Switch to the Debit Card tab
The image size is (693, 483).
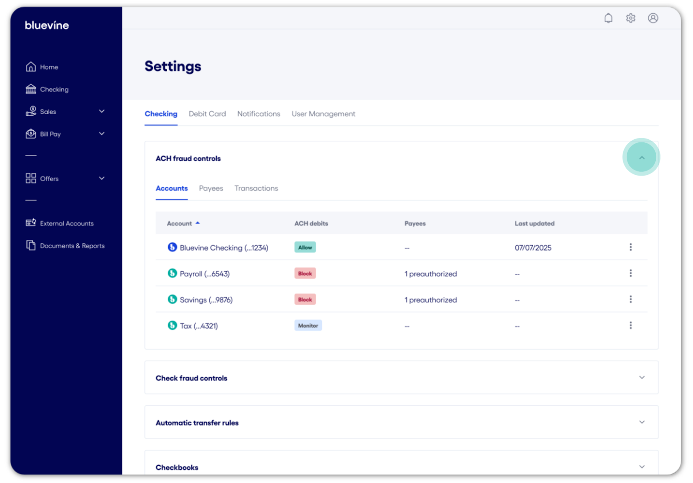point(207,114)
